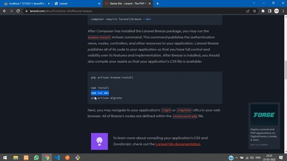287x161 pixels.
Task: Click the ENG language indicator
Action: (x=258, y=157)
